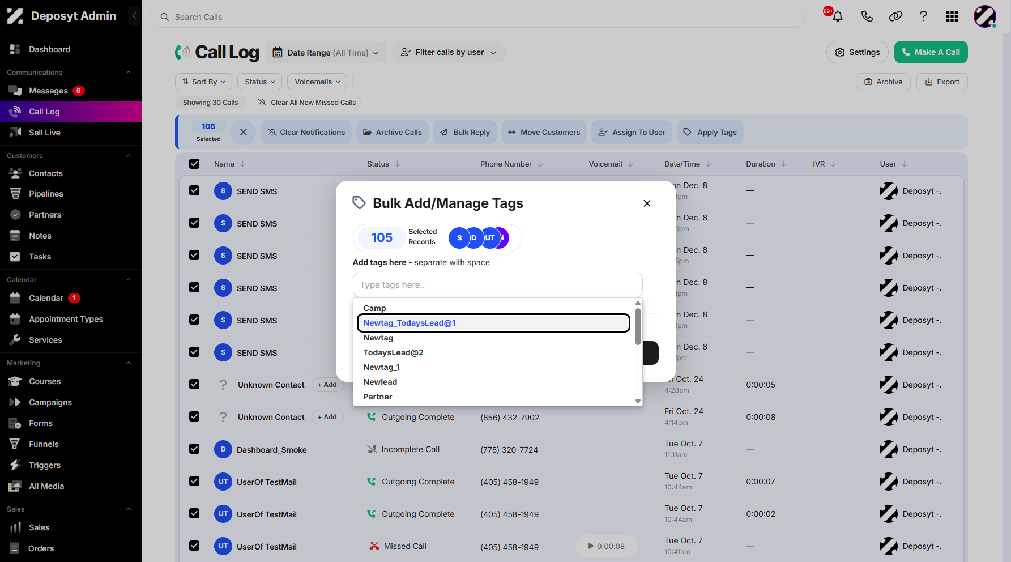Focus the Search Calls field

(x=477, y=17)
